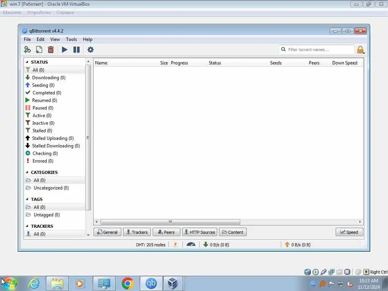Select All (0) under Categories

click(55, 180)
